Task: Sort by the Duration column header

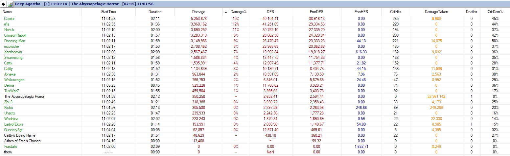Action: pos(155,12)
